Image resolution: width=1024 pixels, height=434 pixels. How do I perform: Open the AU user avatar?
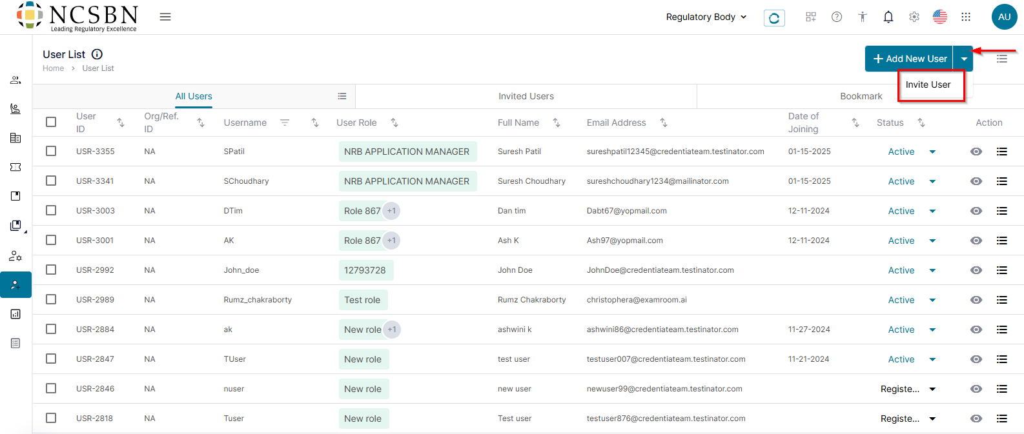pyautogui.click(x=1004, y=17)
